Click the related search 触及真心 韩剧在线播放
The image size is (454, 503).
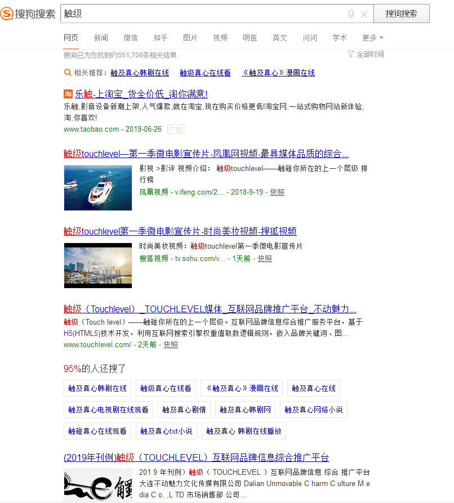point(244,431)
